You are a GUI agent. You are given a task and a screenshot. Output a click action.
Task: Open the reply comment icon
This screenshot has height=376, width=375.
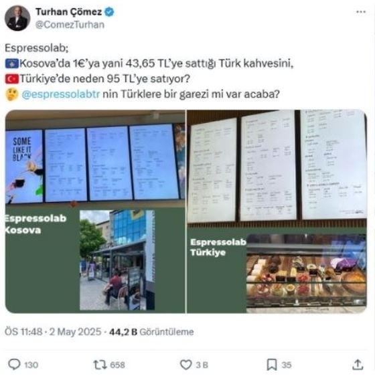14,365
